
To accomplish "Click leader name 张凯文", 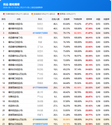I will [x=40, y=24].
